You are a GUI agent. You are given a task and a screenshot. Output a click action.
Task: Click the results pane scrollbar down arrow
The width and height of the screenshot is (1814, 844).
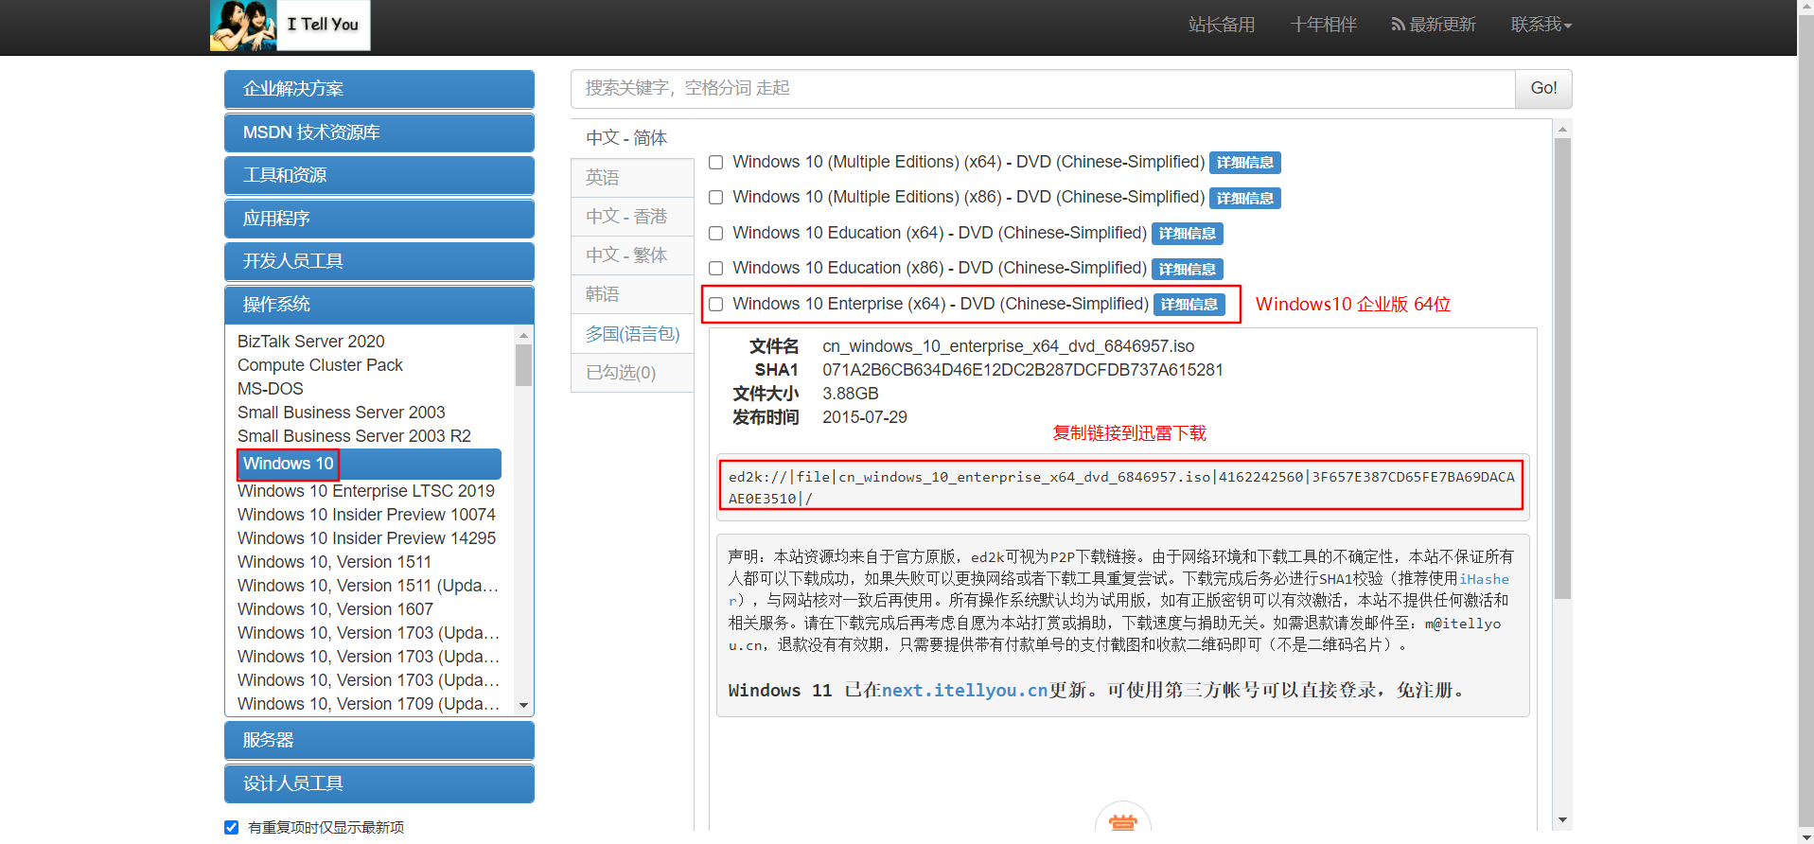[x=1562, y=820]
